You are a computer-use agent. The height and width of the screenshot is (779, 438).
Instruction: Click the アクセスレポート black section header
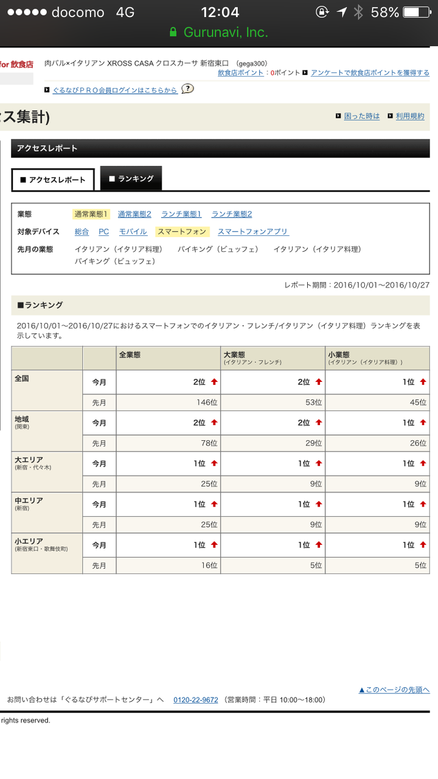click(220, 148)
